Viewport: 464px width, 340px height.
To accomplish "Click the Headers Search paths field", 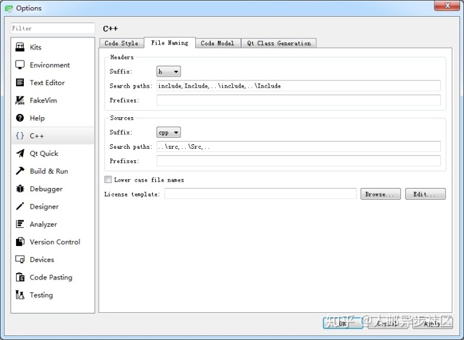I will [298, 86].
